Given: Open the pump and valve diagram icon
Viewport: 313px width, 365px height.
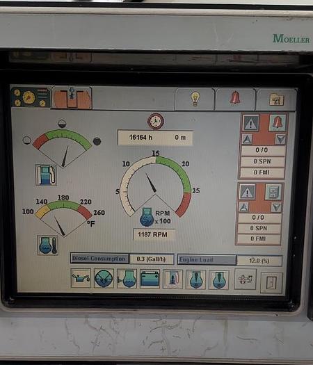Looking at the screenshot, I should [x=246, y=279].
